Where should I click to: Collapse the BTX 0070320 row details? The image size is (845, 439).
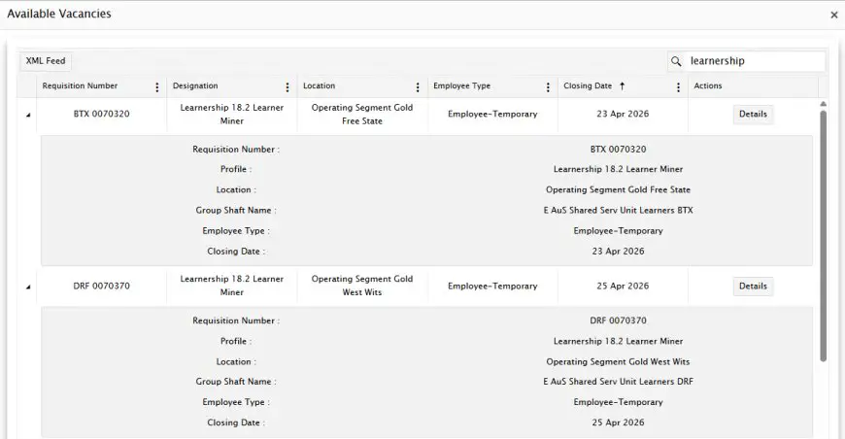pos(27,115)
